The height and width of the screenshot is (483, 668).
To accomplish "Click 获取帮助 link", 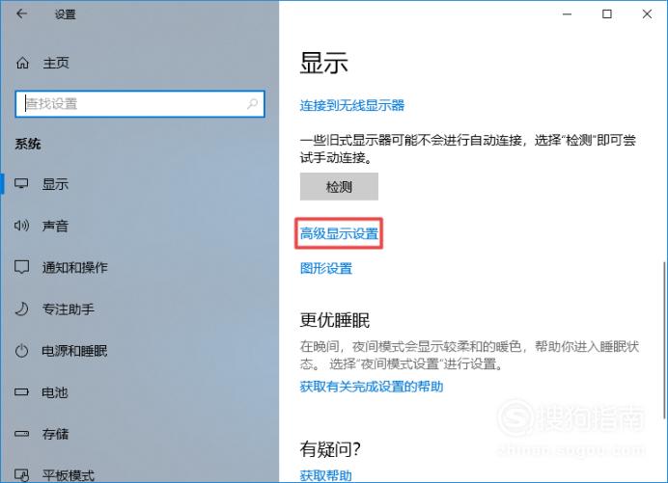I will pos(326,475).
